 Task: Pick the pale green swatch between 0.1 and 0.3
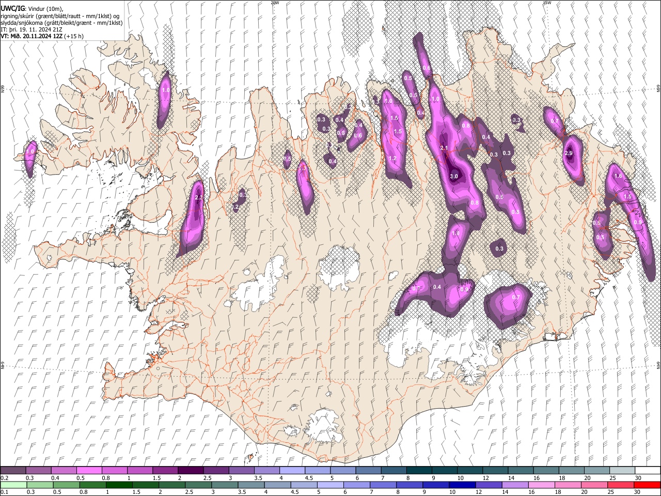pos(13,485)
